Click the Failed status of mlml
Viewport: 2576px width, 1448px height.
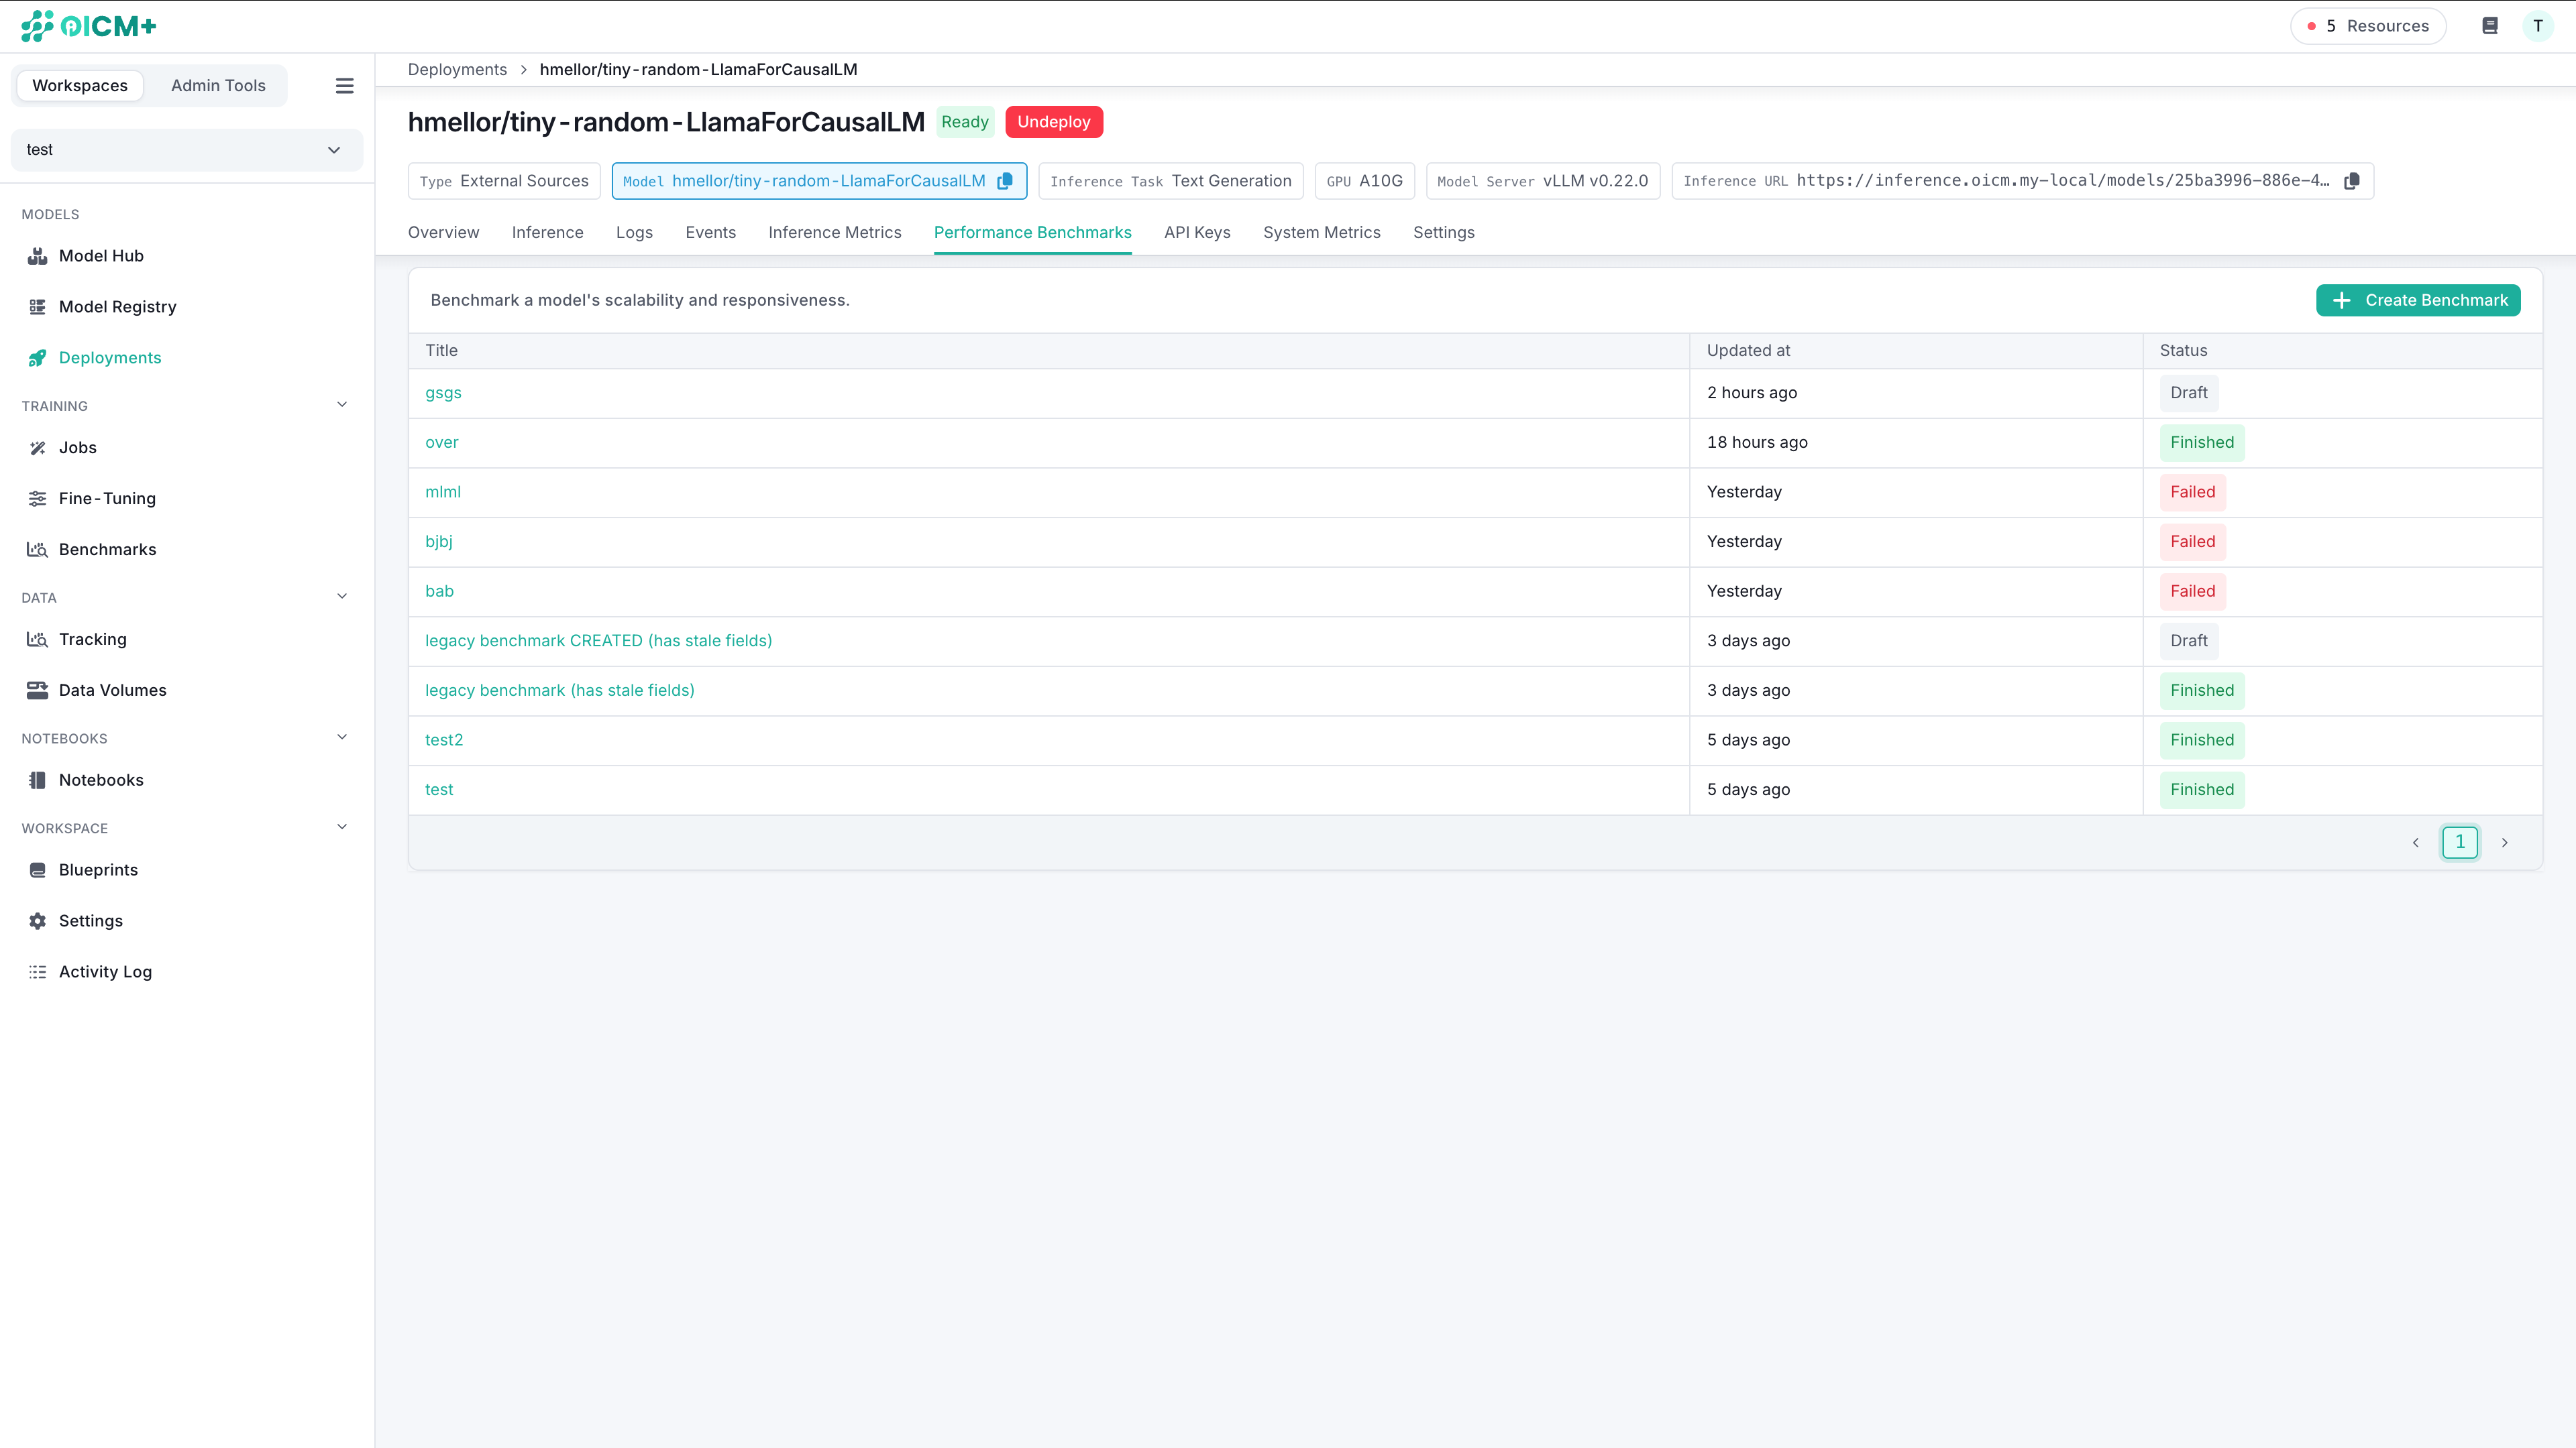coord(2192,491)
